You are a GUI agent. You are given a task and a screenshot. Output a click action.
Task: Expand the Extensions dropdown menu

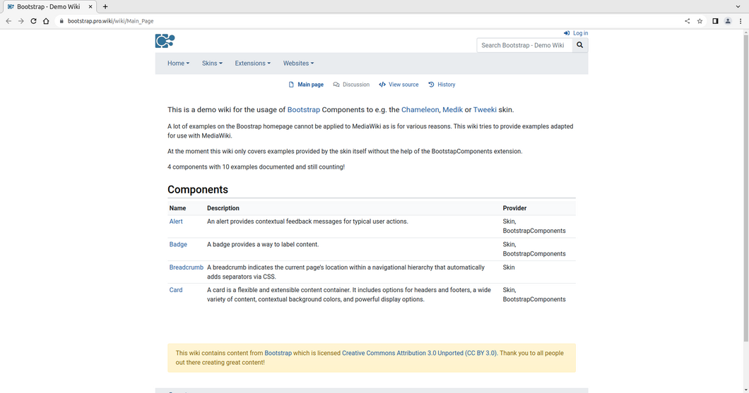tap(253, 64)
